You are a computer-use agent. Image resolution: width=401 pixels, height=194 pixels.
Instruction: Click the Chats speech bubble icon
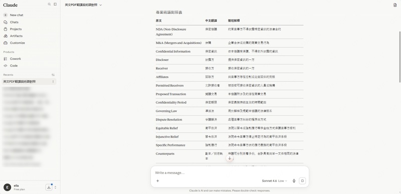tap(6, 22)
